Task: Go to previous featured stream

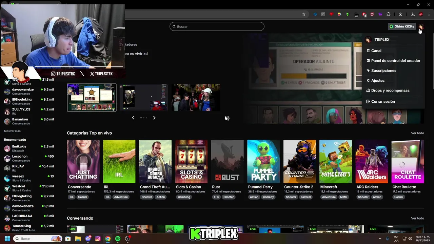Action: [x=133, y=118]
